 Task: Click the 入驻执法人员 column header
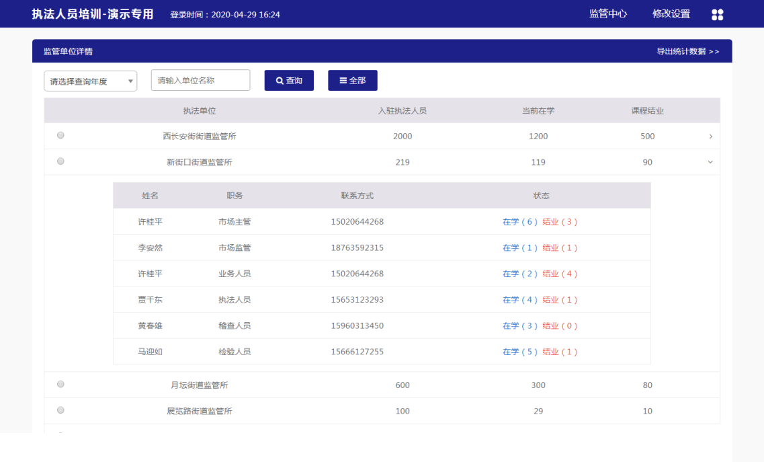[402, 111]
